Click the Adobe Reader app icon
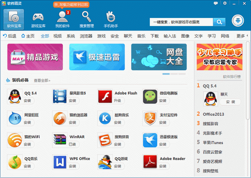251x178 pixels. pos(150,162)
